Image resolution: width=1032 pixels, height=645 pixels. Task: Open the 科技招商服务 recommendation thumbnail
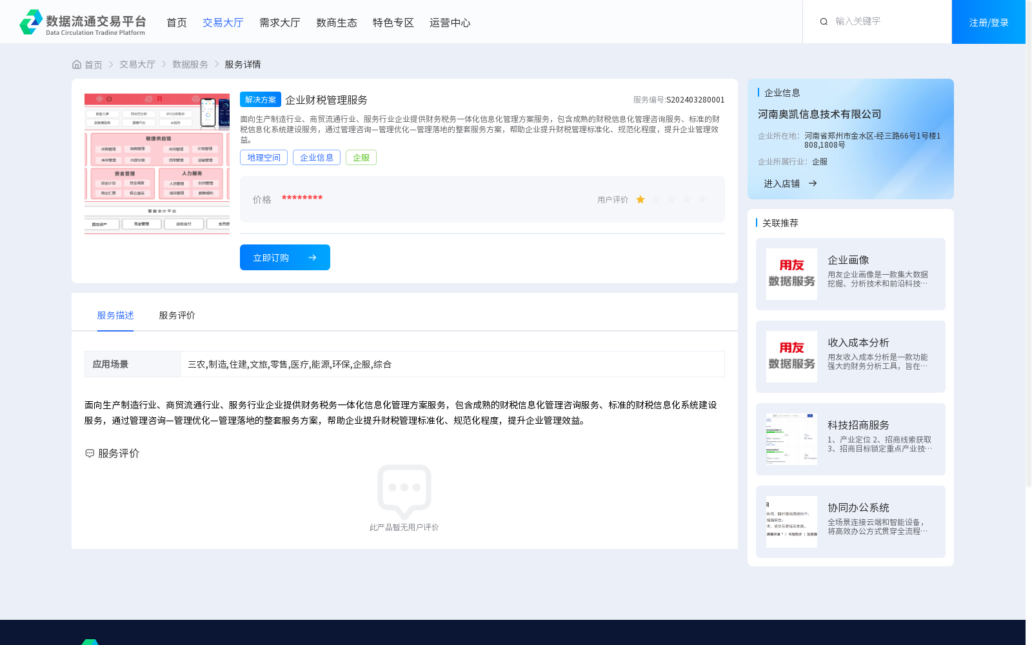tap(791, 439)
